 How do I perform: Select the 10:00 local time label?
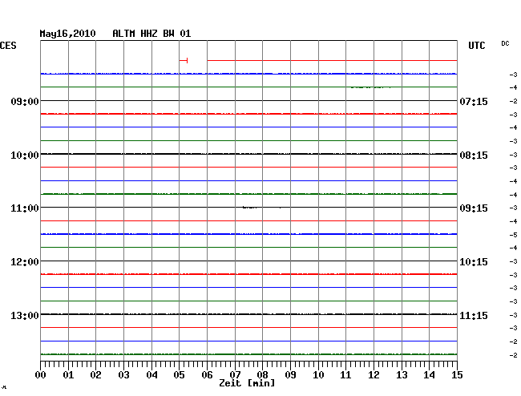[x=25, y=156]
